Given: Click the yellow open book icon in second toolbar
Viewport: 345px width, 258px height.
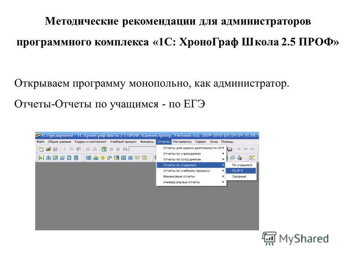Looking at the screenshot, I should coord(137,157).
